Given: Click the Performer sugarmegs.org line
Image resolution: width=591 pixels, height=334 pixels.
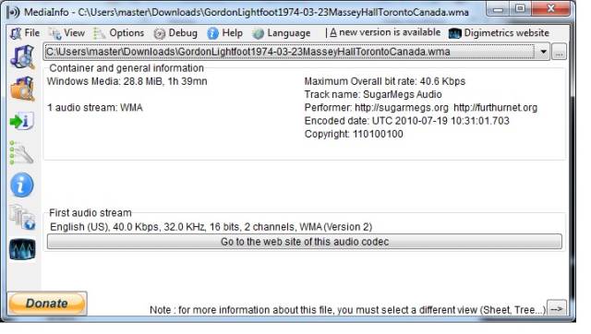Looking at the screenshot, I should pos(421,108).
